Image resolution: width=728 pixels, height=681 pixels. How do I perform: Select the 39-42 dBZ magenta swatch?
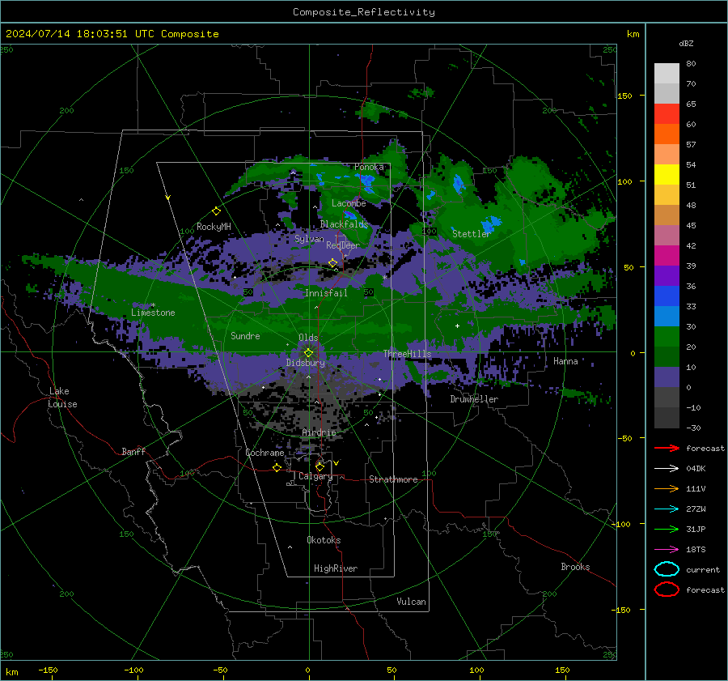[x=667, y=256]
